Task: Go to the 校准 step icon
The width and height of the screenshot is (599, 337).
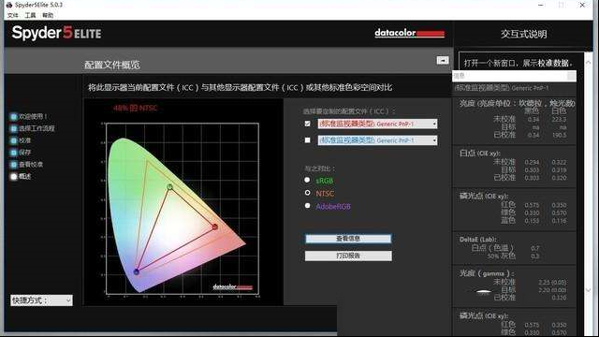Action: [14, 140]
